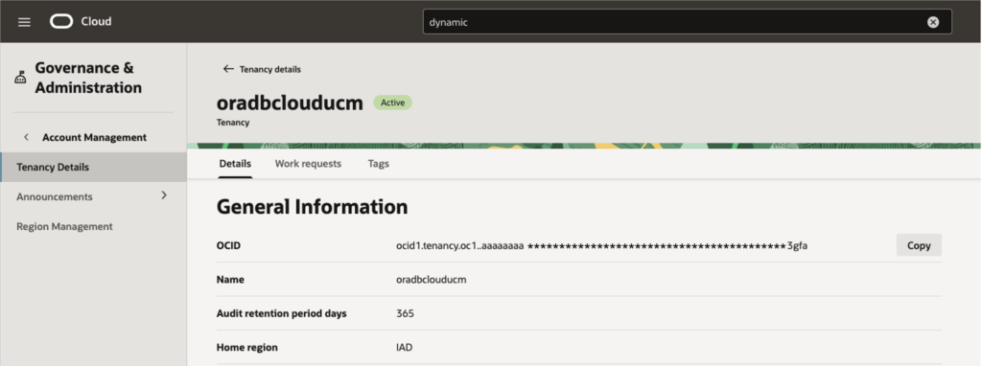Open the hamburger navigation menu
Screen dimensions: 982x366
24,22
